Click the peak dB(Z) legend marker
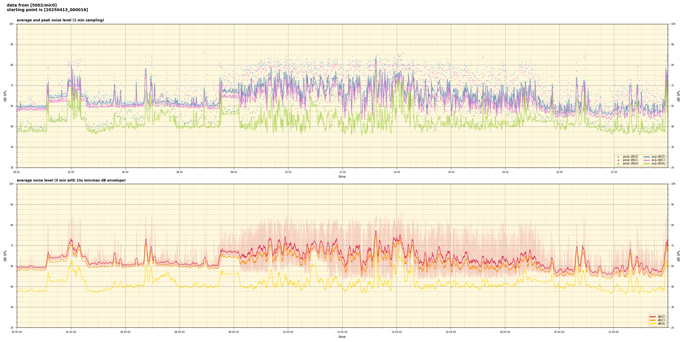The width and height of the screenshot is (684, 342). pos(618,157)
